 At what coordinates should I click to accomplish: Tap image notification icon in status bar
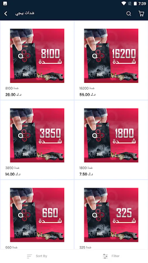[x=5, y=3]
